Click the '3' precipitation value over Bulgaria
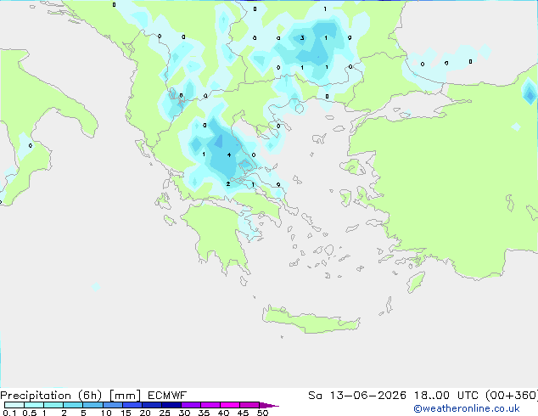 coord(302,37)
